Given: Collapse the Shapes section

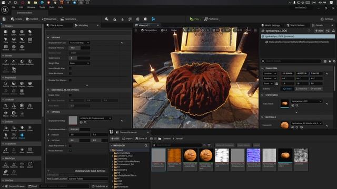Looking at the screenshot, I should [3, 26].
